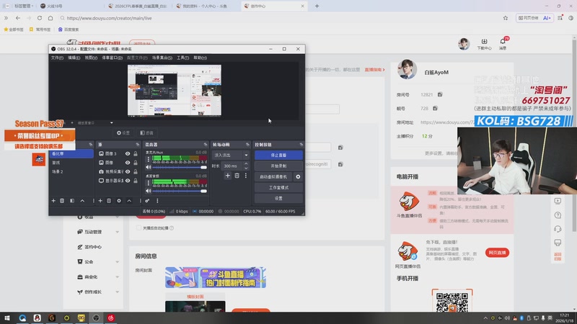577x324 pixels.
Task: Open transition properties three-dot menu
Action: pos(246,176)
